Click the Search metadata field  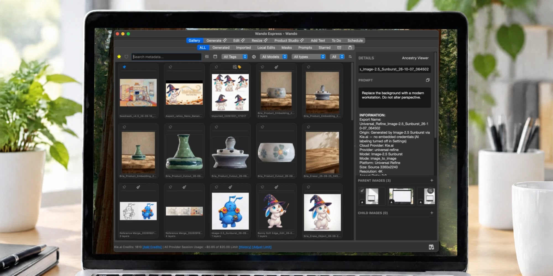point(166,57)
